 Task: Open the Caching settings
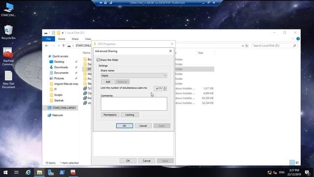(130, 115)
